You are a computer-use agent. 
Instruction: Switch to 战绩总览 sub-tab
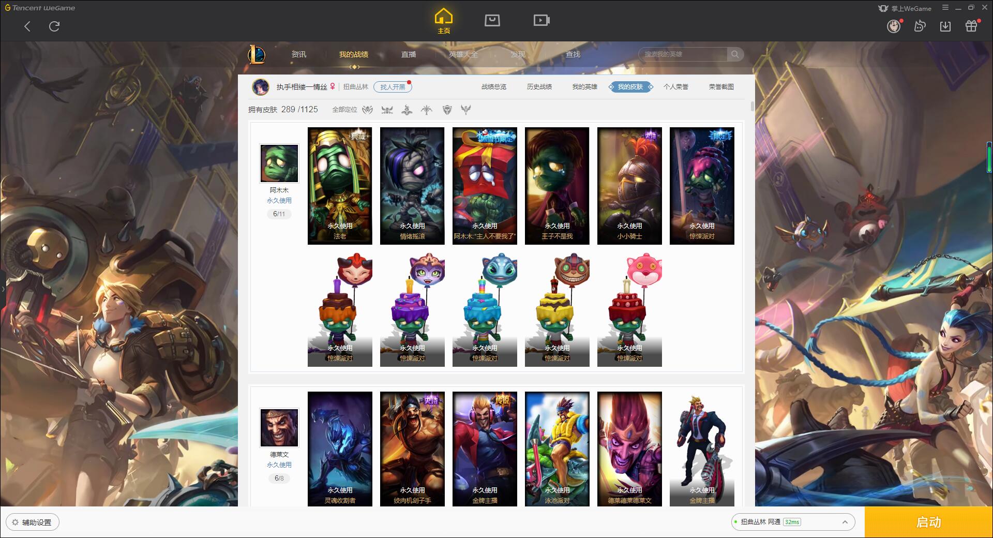click(494, 87)
